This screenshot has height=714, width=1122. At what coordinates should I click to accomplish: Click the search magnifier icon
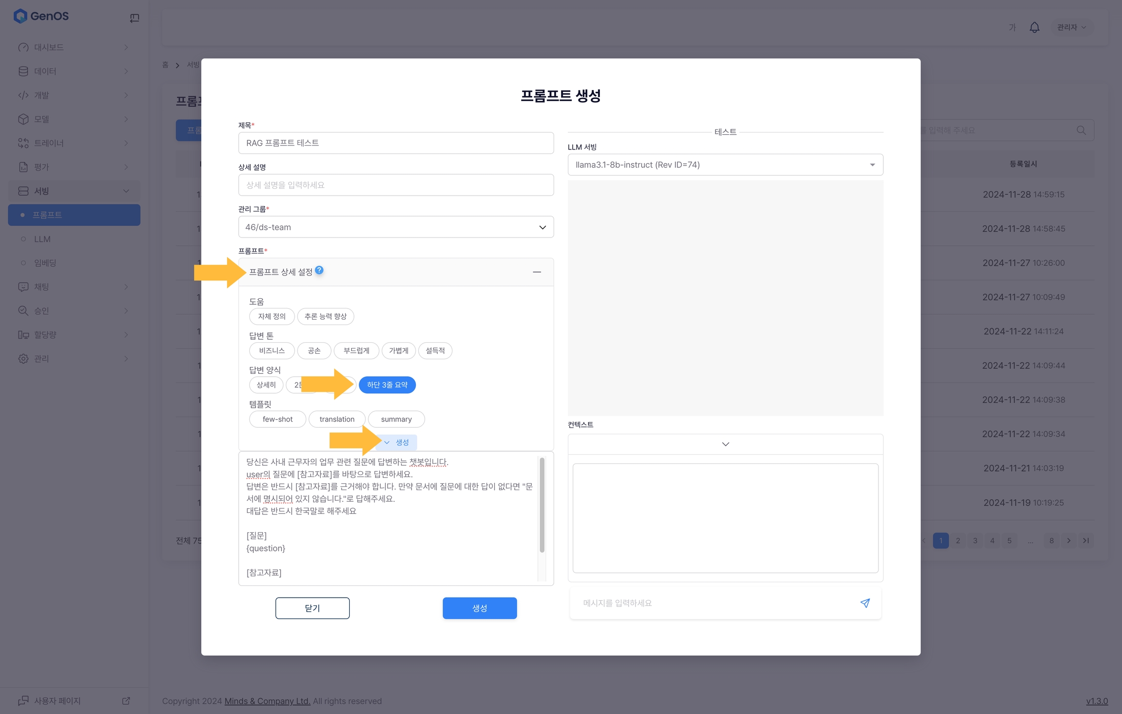pos(1081,130)
